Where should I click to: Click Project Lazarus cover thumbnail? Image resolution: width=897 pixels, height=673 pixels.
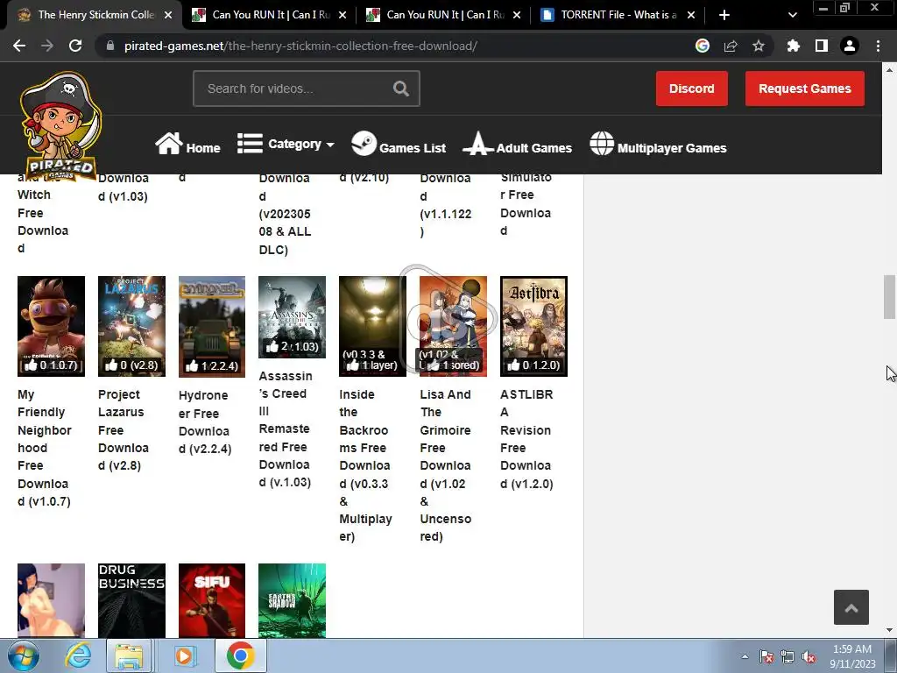point(131,326)
